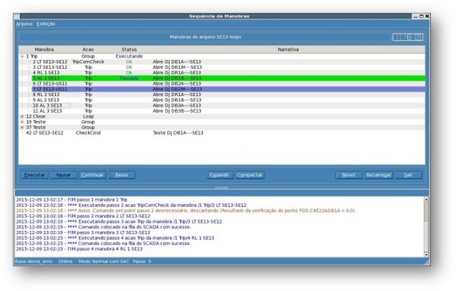Click the log scrollbar down arrow
This screenshot has width=467, height=291.
pyautogui.click(x=426, y=255)
